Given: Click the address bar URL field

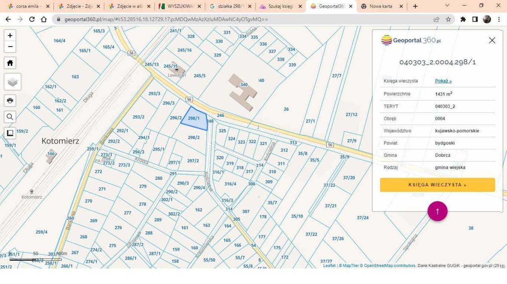Looking at the screenshot, I should coord(238,19).
